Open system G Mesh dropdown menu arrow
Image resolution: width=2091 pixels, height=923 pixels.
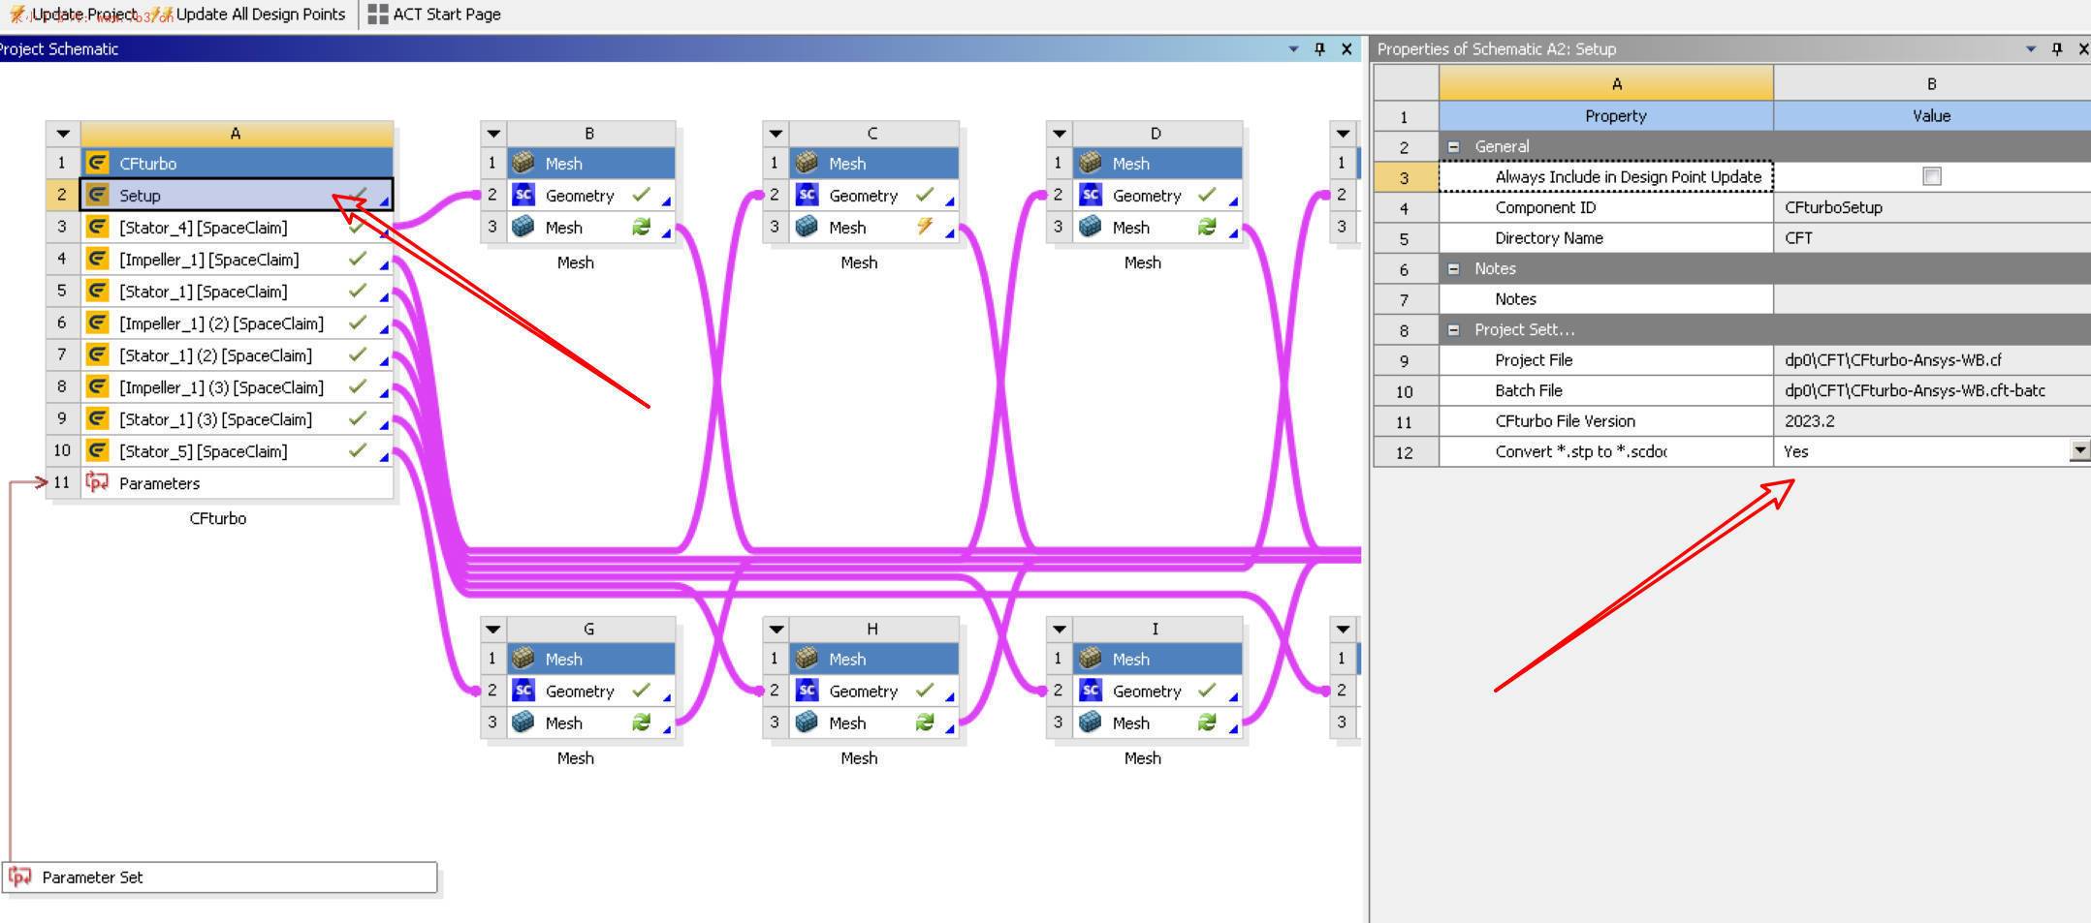tap(493, 630)
